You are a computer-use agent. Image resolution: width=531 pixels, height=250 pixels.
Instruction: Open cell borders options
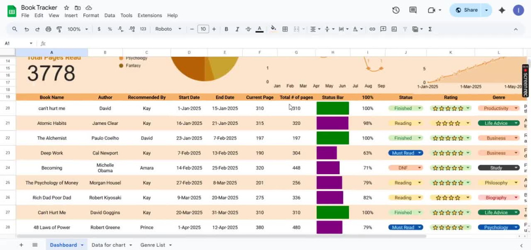285,29
